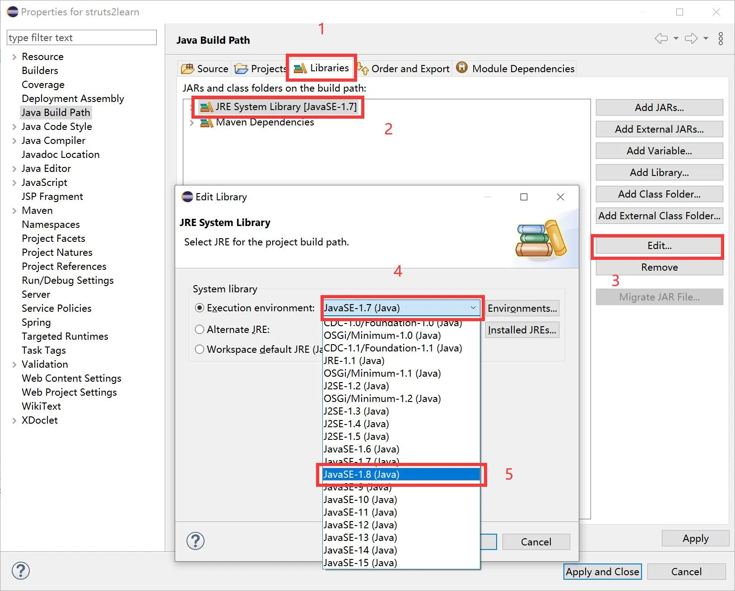Open the Forward history dropdown arrow
This screenshot has height=591, width=735.
click(706, 38)
